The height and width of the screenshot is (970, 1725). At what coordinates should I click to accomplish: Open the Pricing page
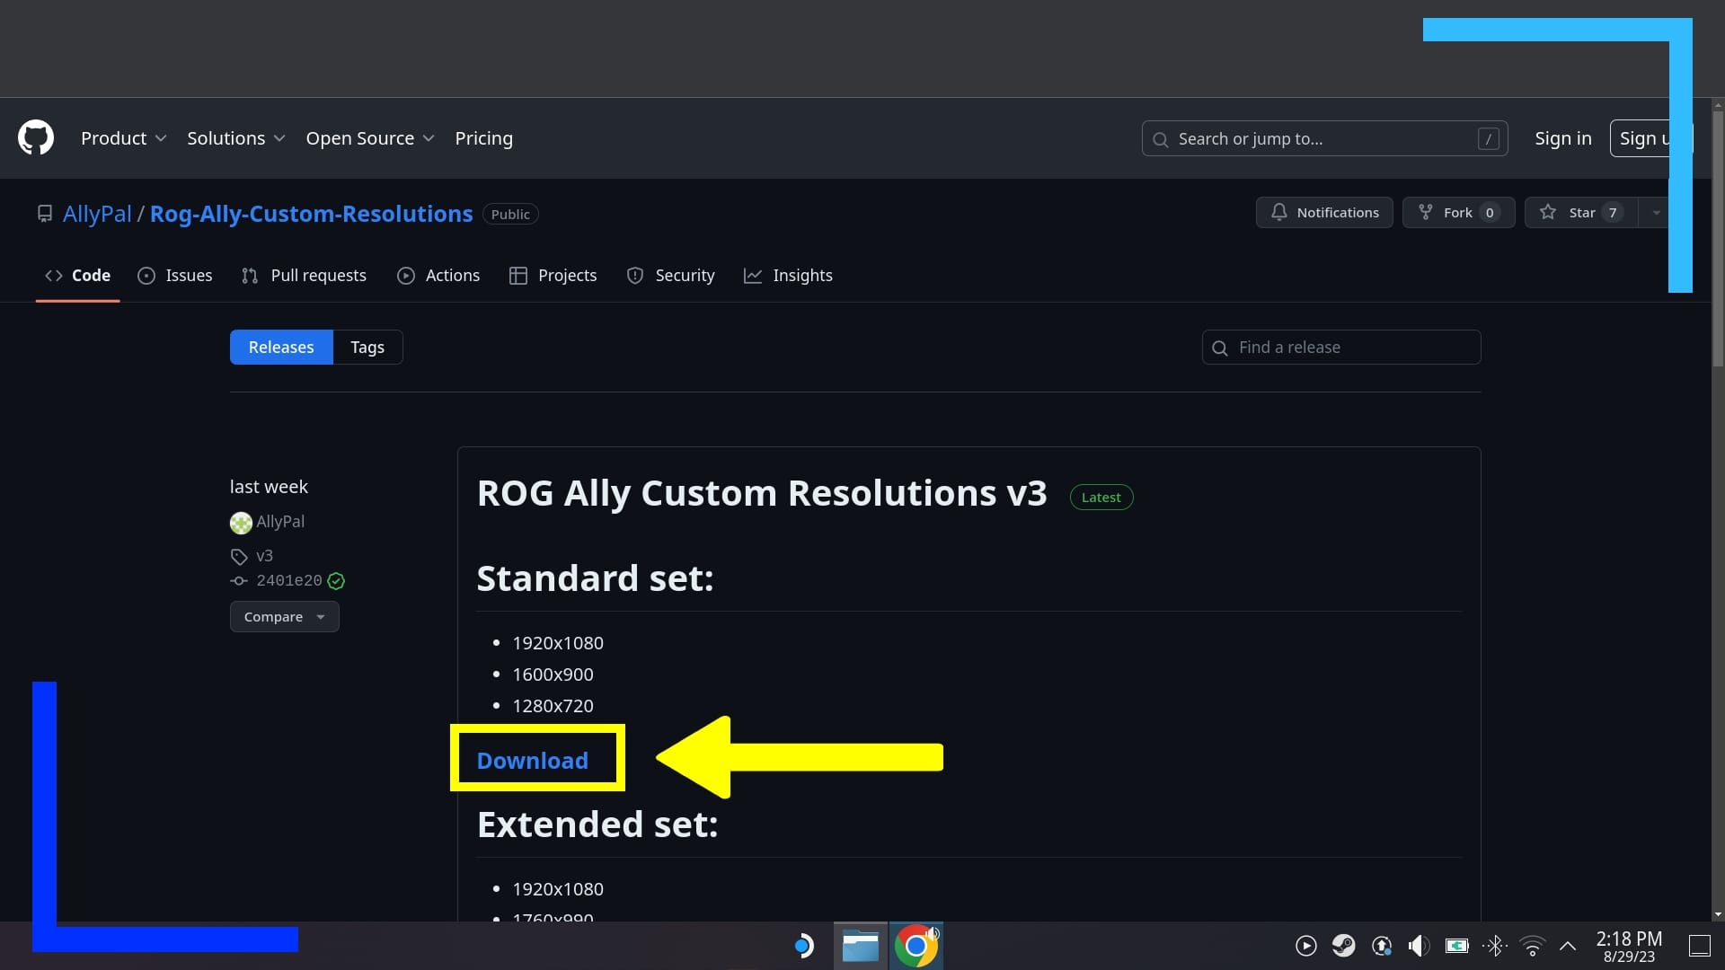[483, 138]
